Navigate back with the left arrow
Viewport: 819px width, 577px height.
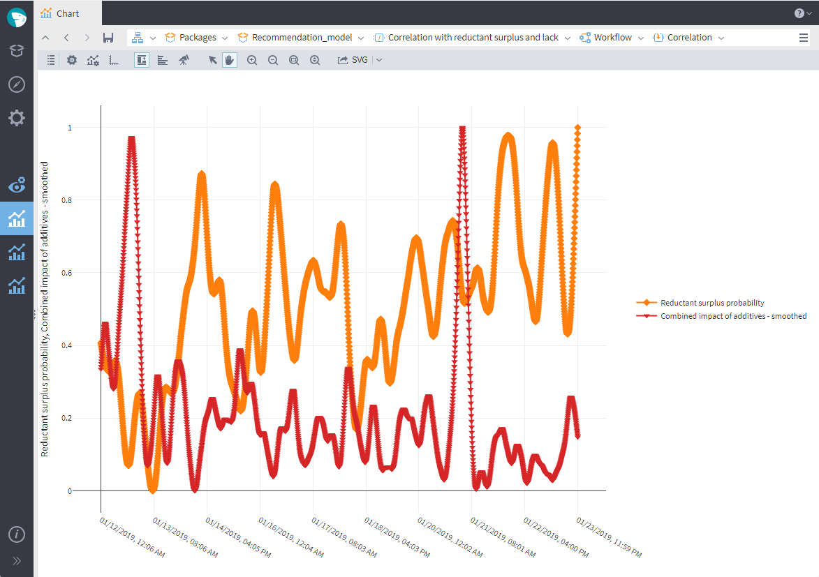66,38
